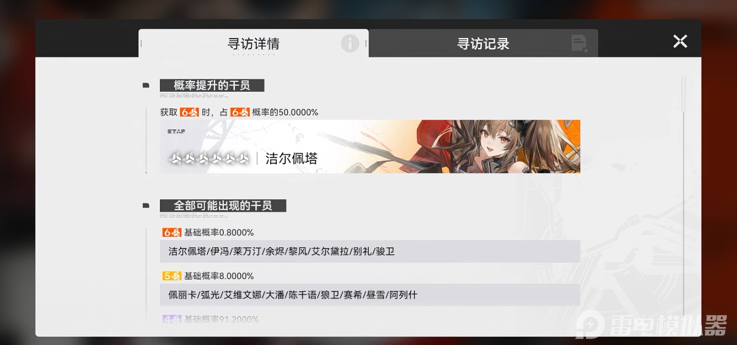The height and width of the screenshot is (345, 737).
Task: Close the headhunting details dialog
Action: (680, 41)
